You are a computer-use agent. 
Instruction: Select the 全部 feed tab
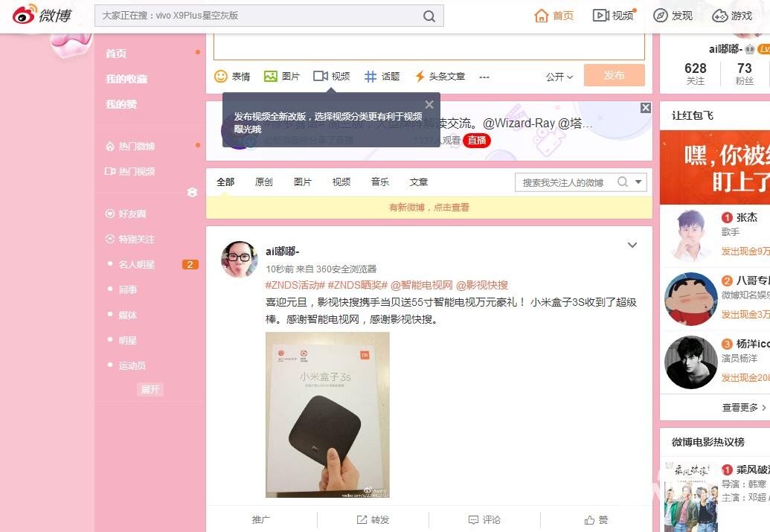coord(225,182)
